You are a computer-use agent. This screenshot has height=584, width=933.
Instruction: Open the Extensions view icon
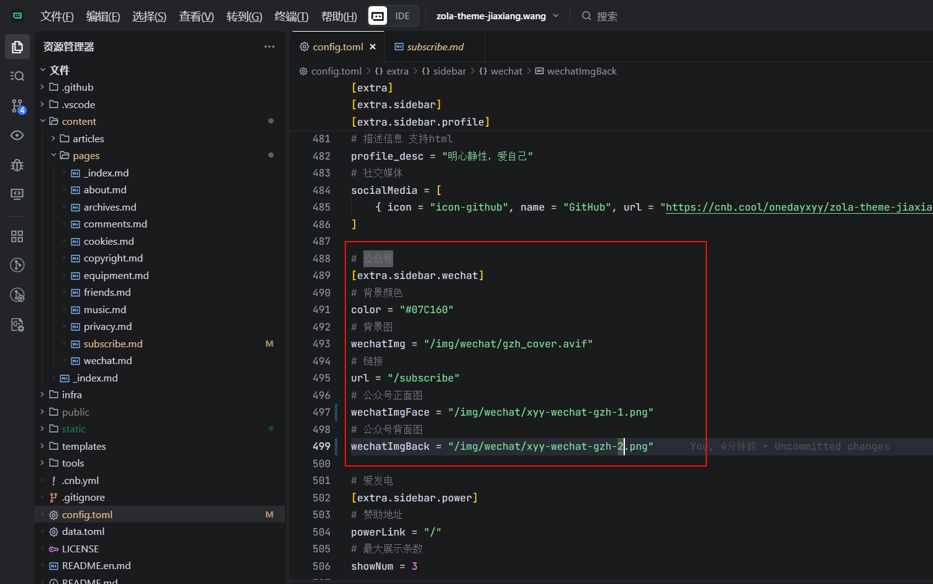coord(17,236)
